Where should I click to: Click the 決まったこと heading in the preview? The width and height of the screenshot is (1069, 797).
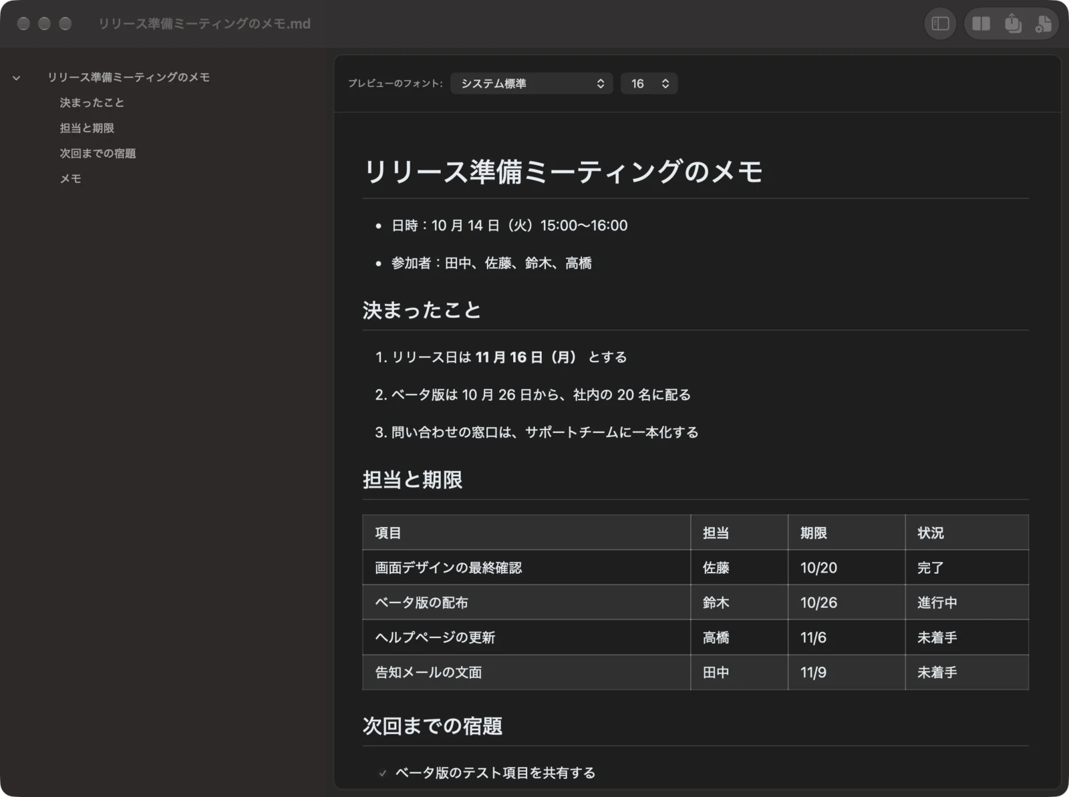click(x=422, y=310)
